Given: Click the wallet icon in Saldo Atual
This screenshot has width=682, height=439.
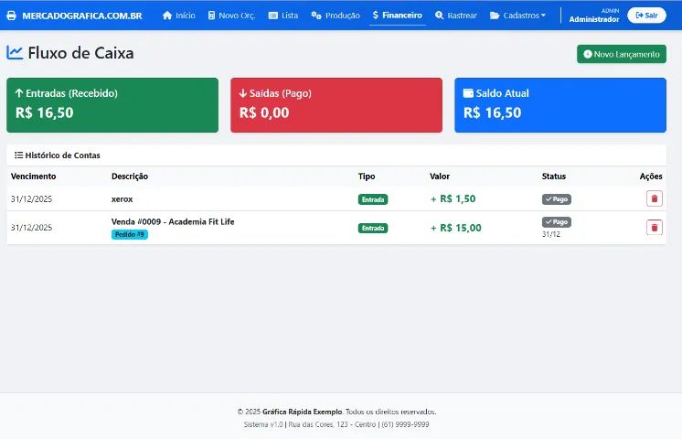Looking at the screenshot, I should (x=468, y=93).
